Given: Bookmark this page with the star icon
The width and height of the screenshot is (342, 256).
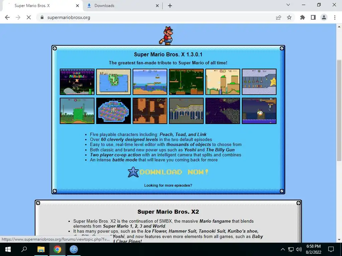Looking at the screenshot, I should pos(289,17).
